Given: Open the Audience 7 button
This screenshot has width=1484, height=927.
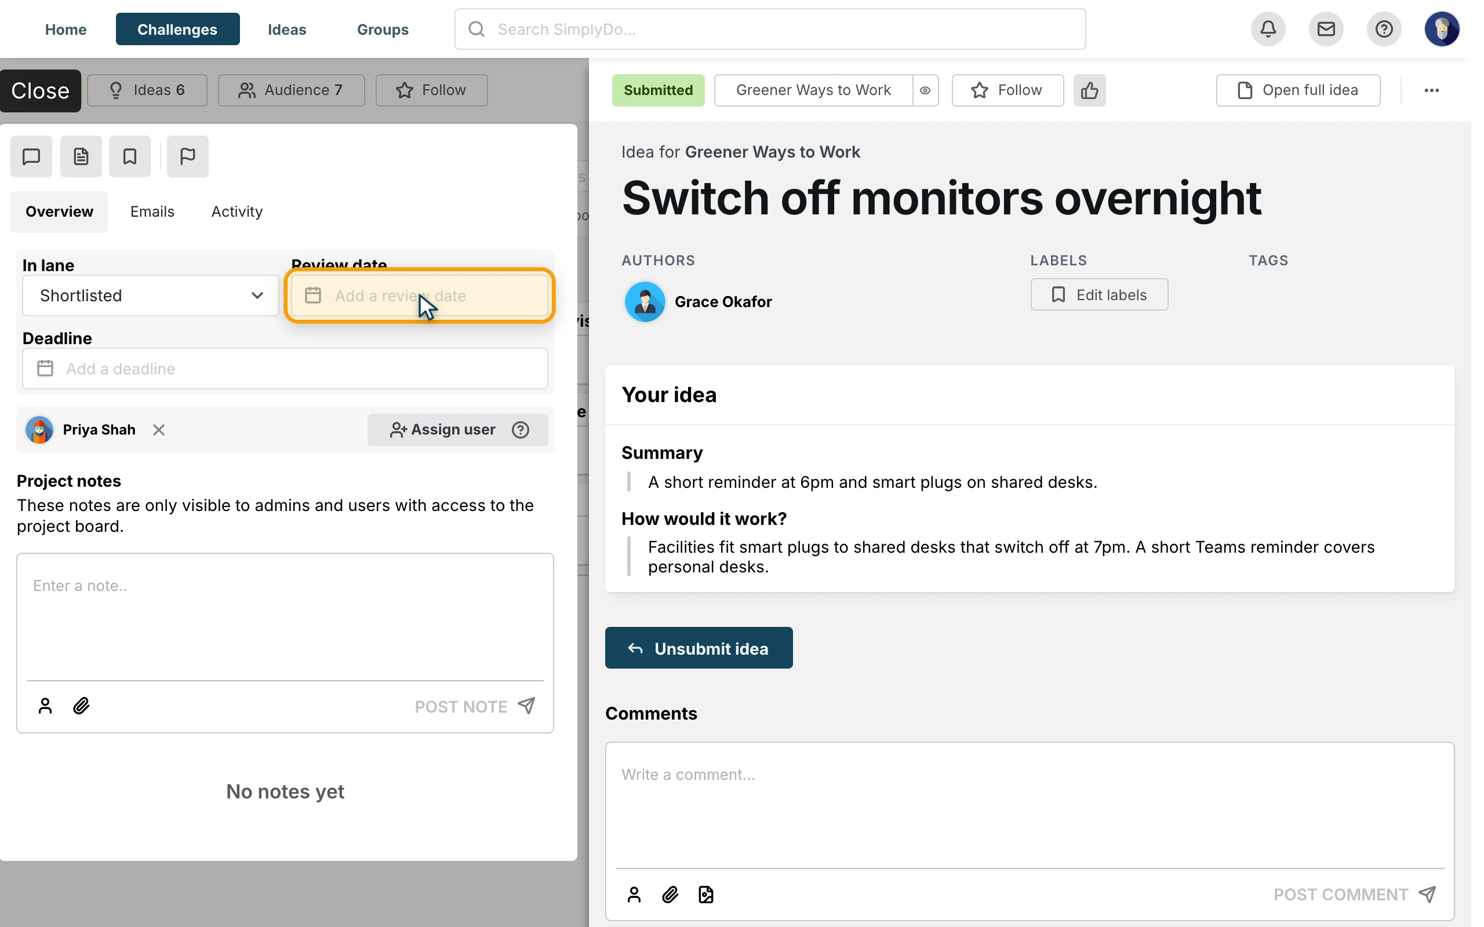Looking at the screenshot, I should [x=291, y=90].
